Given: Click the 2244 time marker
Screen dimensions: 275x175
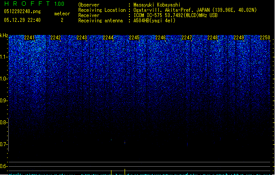Looking at the screenshot, I should pos(108,38).
